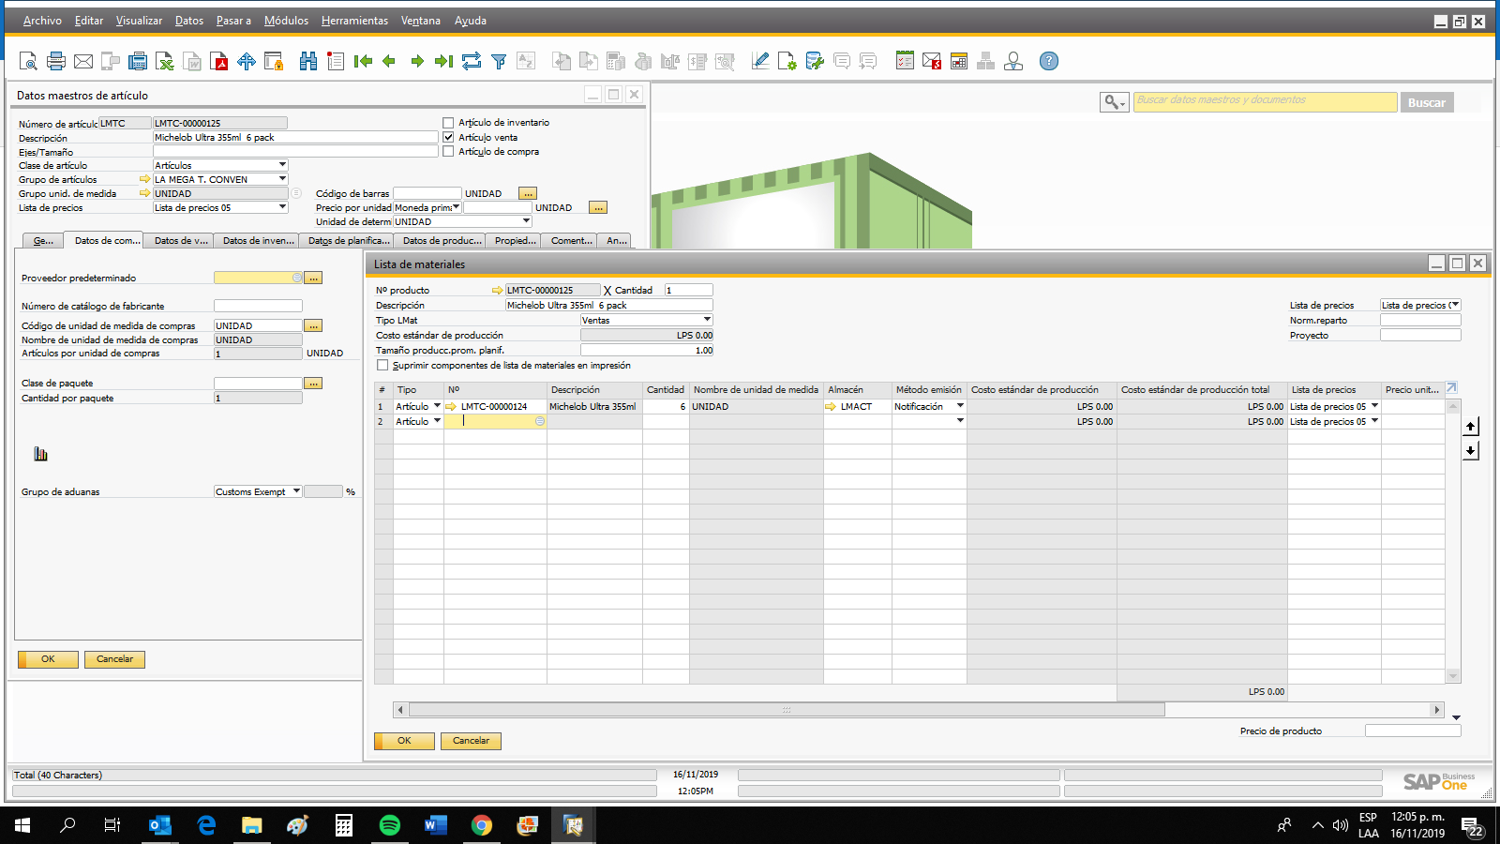Open Tipo Artículo dropdown in row 2
Viewport: 1500px width, 844px height.
437,421
